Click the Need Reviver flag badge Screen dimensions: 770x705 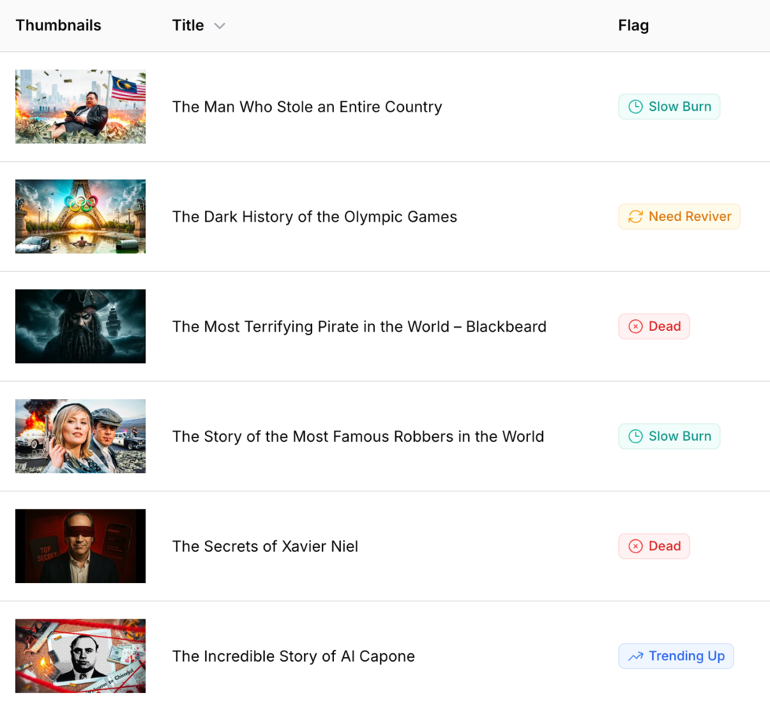click(679, 217)
